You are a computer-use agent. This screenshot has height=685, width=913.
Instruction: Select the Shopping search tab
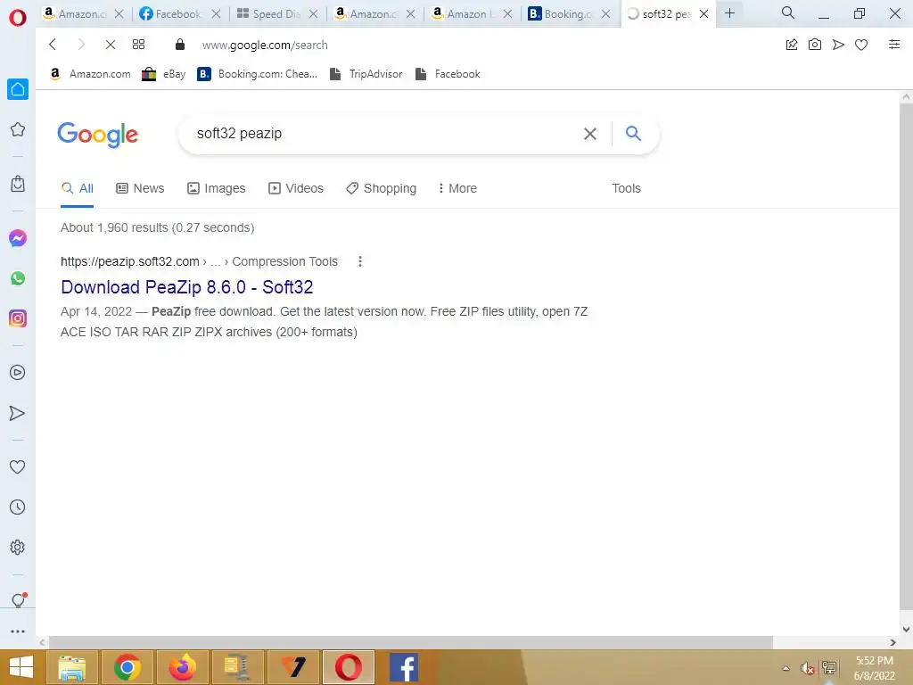[382, 188]
